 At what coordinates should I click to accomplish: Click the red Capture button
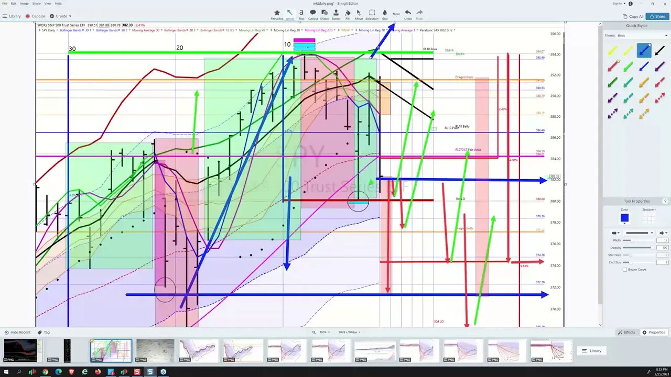point(36,16)
